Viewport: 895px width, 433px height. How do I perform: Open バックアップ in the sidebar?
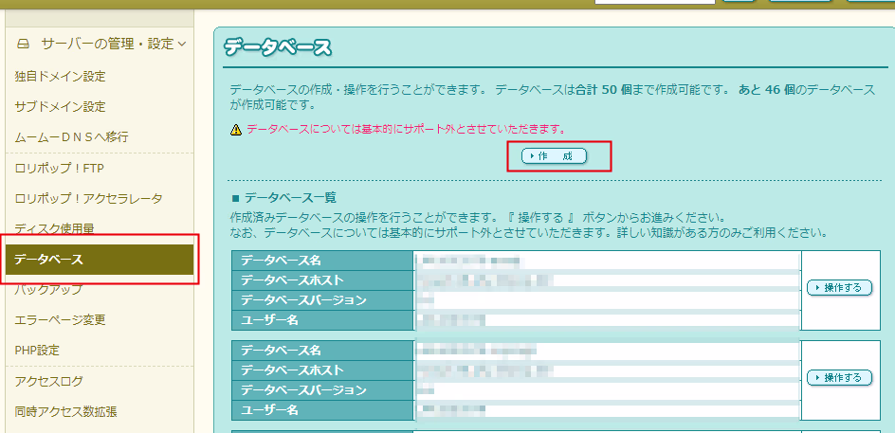point(48,289)
